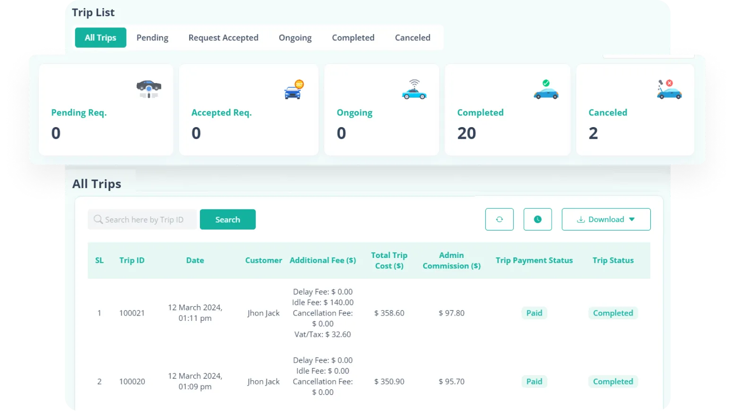Click the Completed car checkmark icon
This screenshot has height=411, width=734.
click(546, 89)
